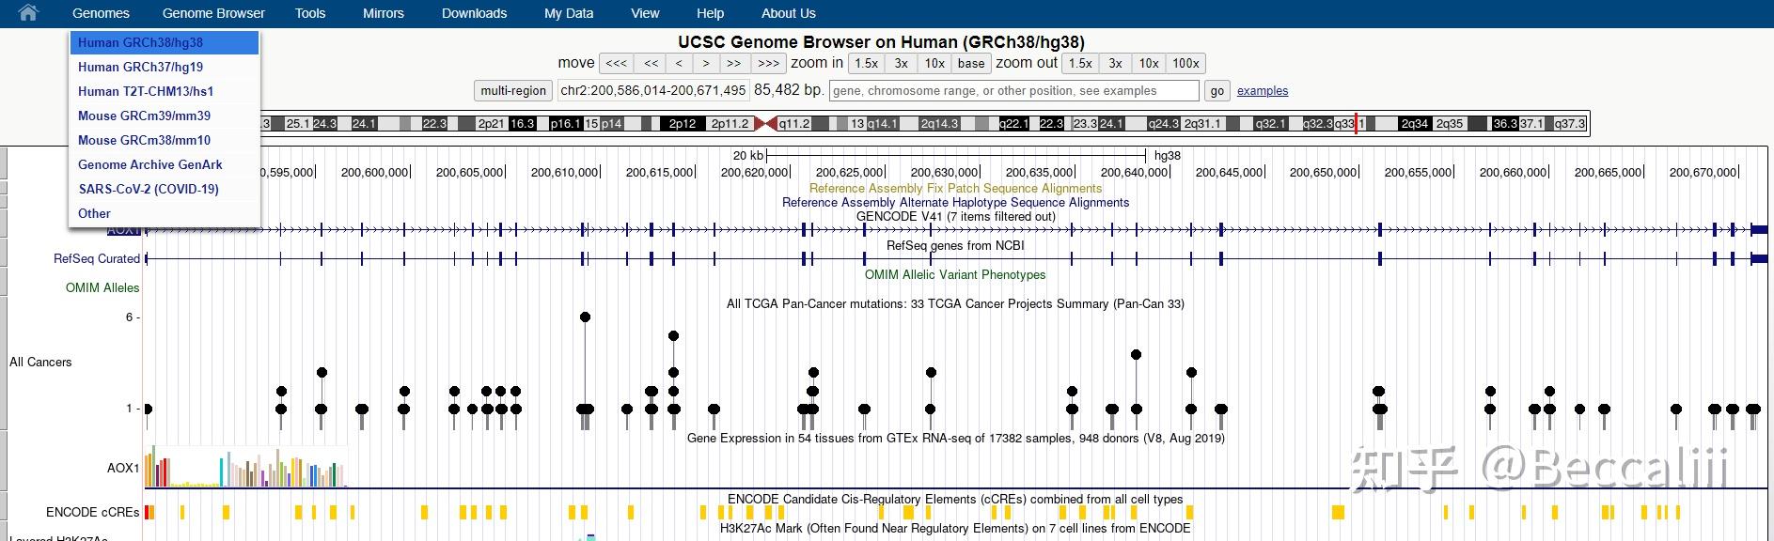Open Reference Assembly Fix Patch Sequence title
Image resolution: width=1774 pixels, height=541 pixels.
[955, 188]
